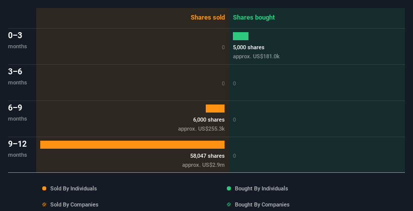413x211 pixels.
Task: Select the 6–9 months row label
Action: [18, 113]
